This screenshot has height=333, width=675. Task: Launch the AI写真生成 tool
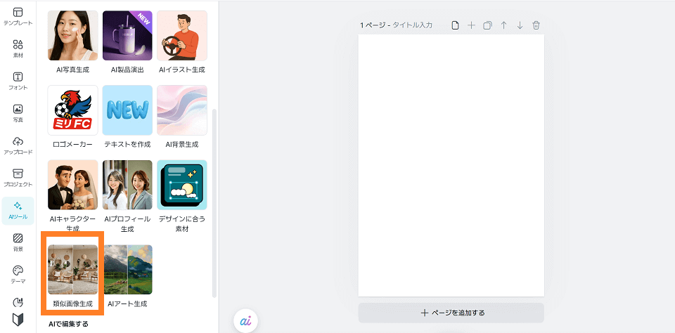(72, 36)
